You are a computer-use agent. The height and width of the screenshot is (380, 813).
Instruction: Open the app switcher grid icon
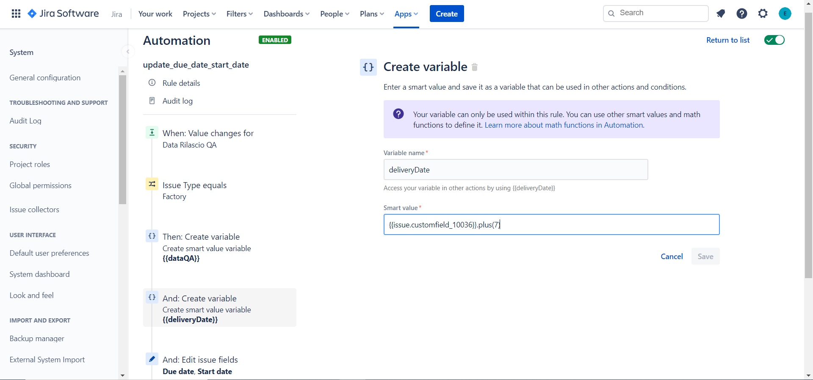16,14
